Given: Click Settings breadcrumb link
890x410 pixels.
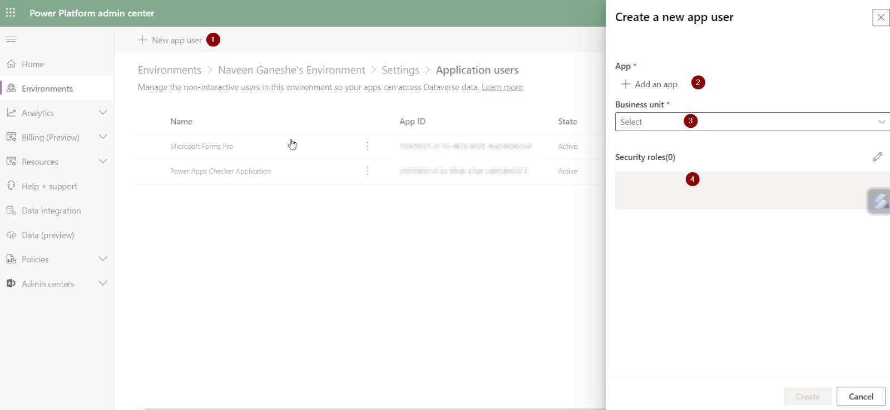Looking at the screenshot, I should (400, 70).
